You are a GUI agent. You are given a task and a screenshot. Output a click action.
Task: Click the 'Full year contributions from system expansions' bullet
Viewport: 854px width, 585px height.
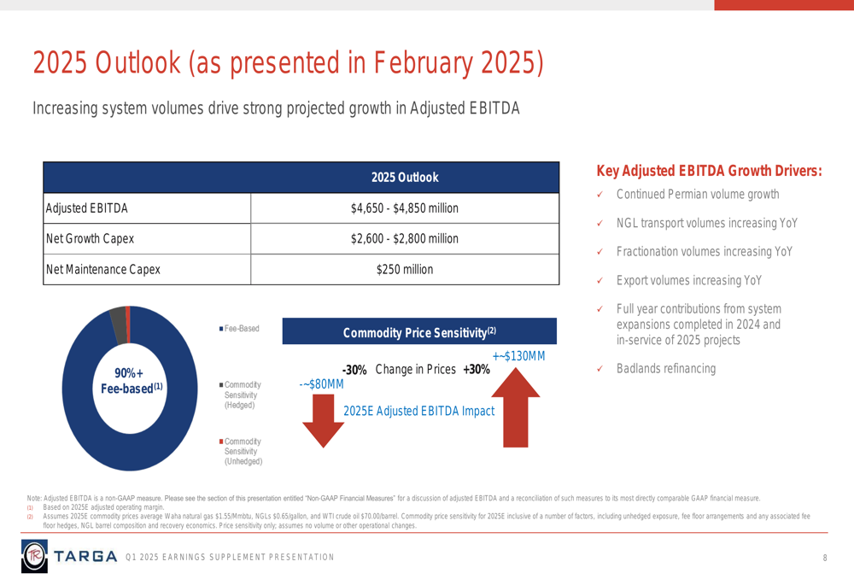tap(699, 325)
